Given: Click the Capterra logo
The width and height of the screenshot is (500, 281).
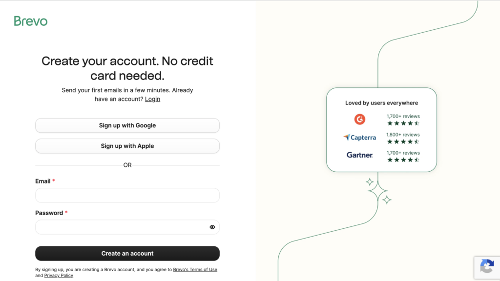Looking at the screenshot, I should point(360,138).
